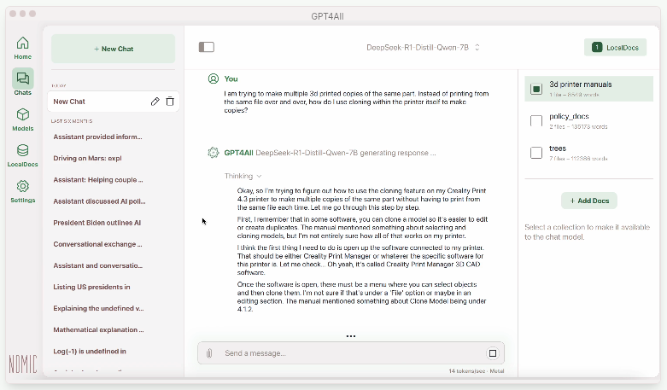Open the Models section icon
This screenshot has height=390, width=667.
click(x=22, y=118)
